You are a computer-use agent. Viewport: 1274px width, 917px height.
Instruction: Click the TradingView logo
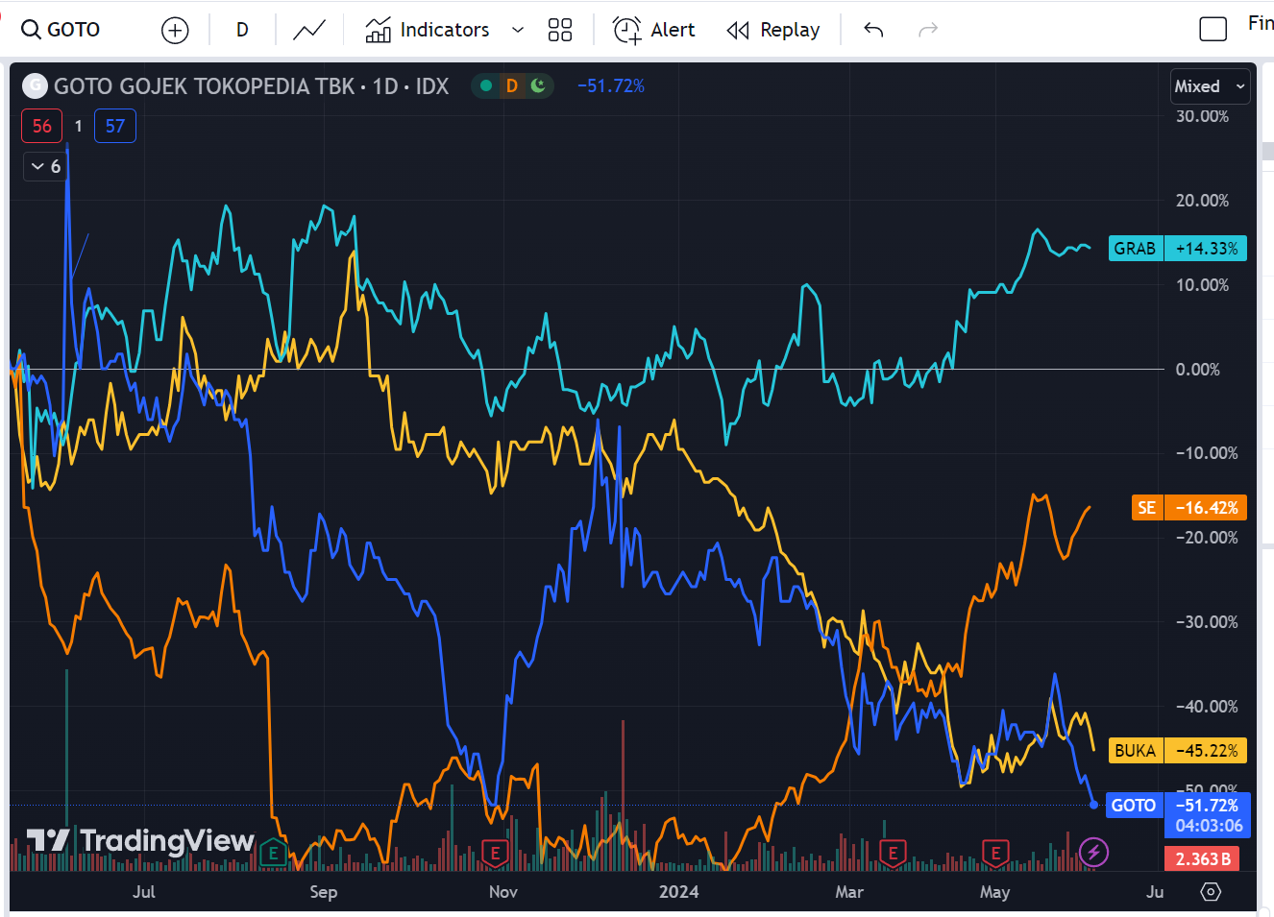coord(140,841)
